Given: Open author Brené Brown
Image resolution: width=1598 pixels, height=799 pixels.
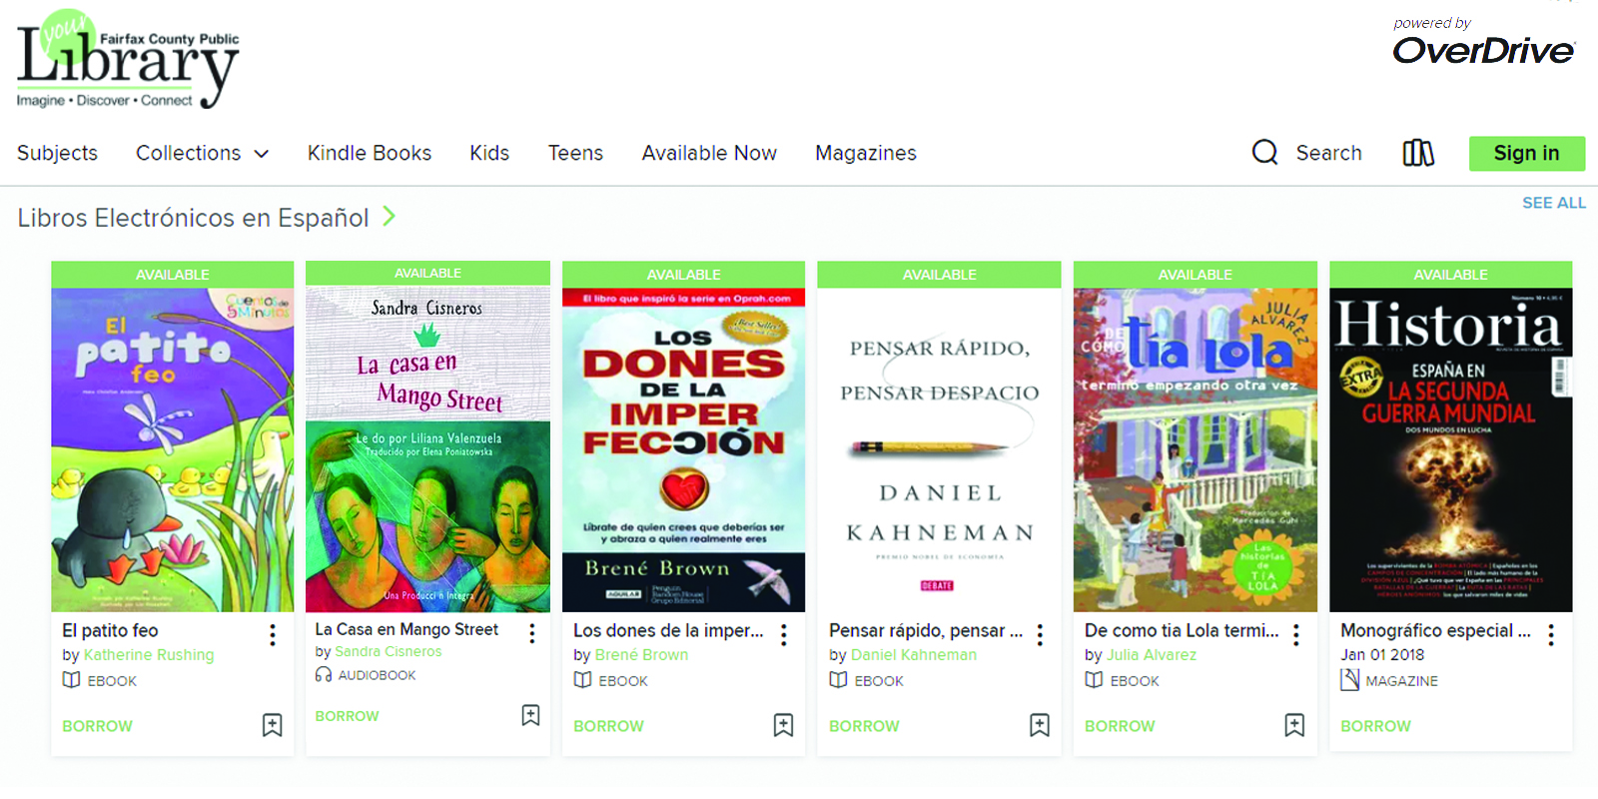Looking at the screenshot, I should pyautogui.click(x=641, y=655).
